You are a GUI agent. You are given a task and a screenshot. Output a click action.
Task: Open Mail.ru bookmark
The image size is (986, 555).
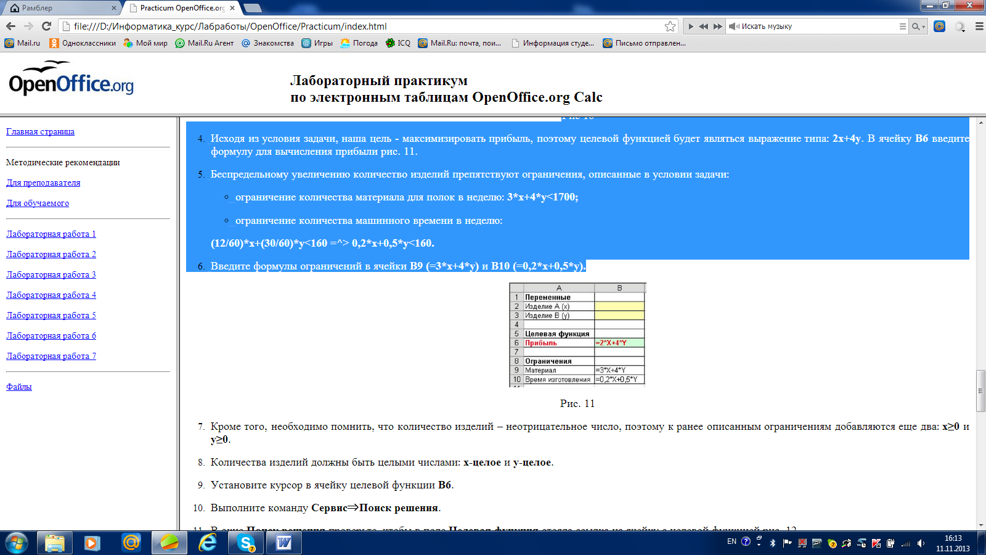tap(22, 43)
